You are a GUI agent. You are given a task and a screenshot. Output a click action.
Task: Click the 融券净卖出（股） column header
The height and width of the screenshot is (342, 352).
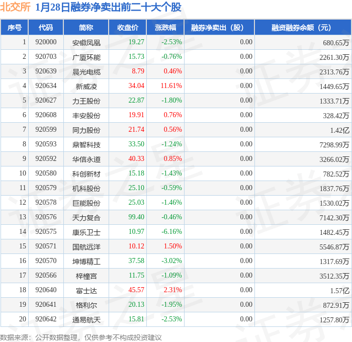219,27
